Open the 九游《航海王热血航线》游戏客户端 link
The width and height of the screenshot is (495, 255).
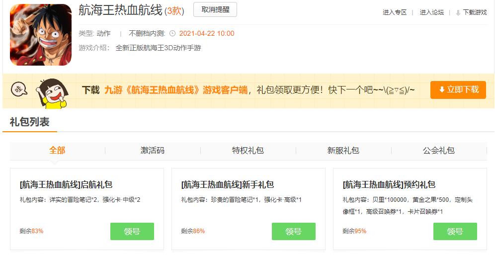[x=176, y=90]
